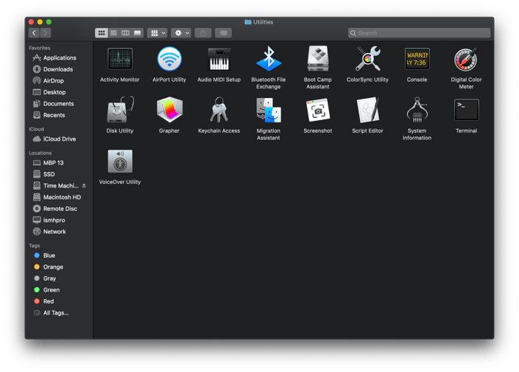Open Applications in the sidebar
Screen dimensions: 519x372
59,57
